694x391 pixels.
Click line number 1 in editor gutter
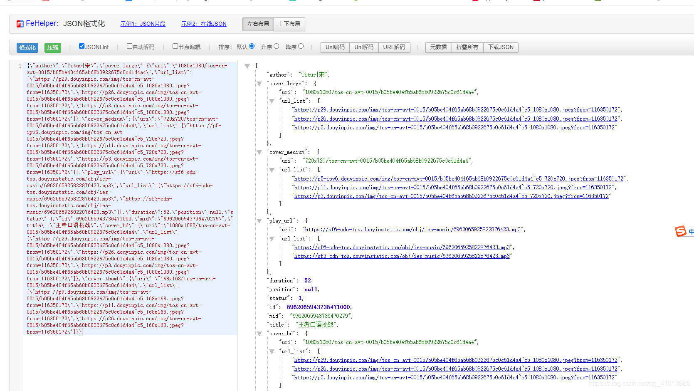(20, 66)
